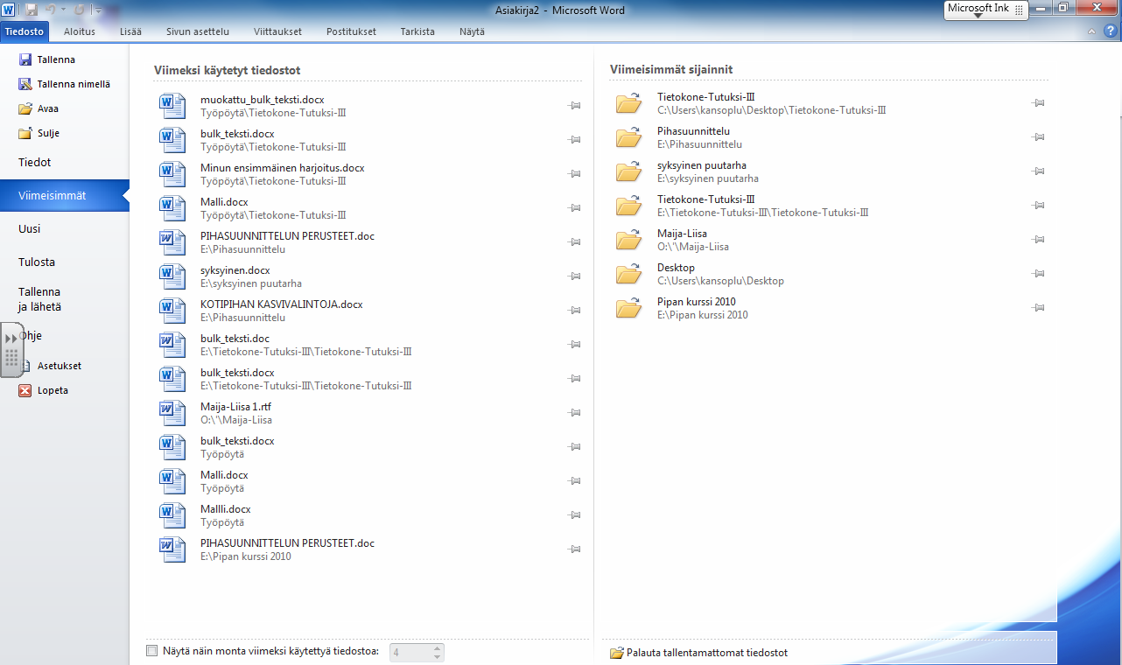Open Asetukset options
Image resolution: width=1122 pixels, height=665 pixels.
click(60, 366)
